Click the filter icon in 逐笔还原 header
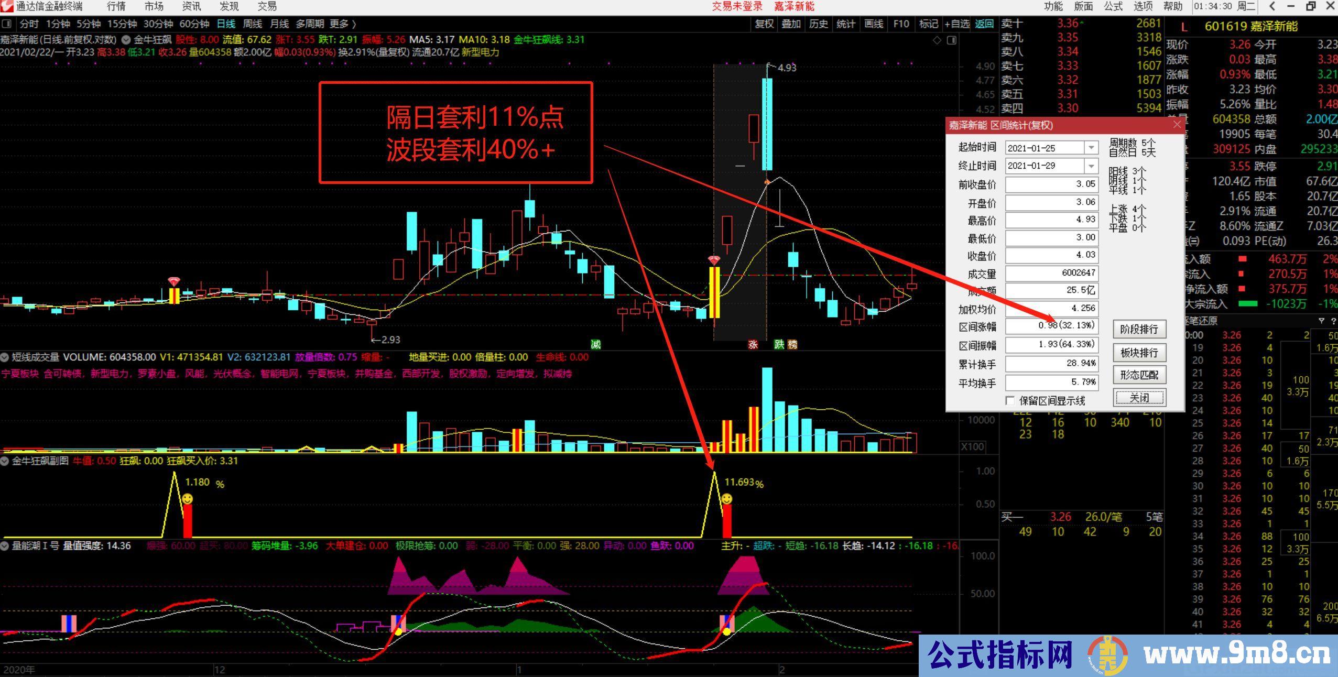 click(1321, 321)
